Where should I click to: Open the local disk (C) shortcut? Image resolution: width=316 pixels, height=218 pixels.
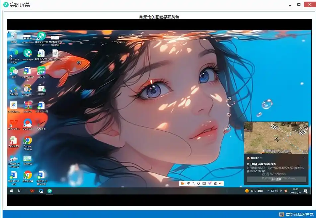[14, 162]
